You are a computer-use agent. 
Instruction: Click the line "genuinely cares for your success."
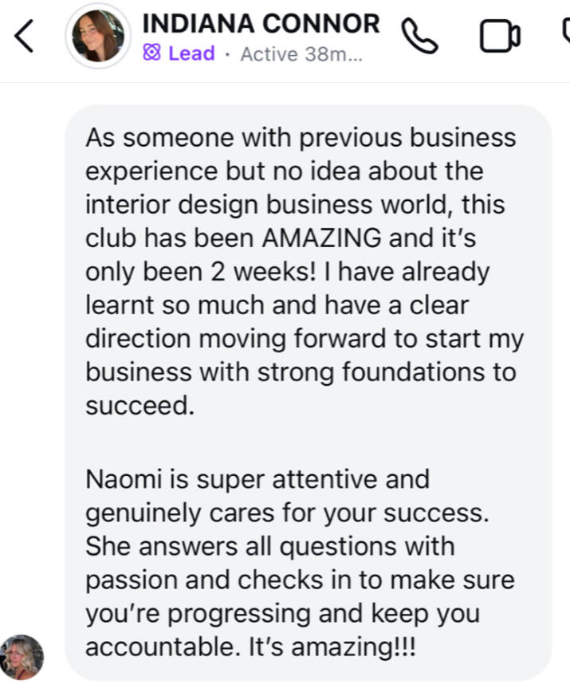(x=287, y=513)
